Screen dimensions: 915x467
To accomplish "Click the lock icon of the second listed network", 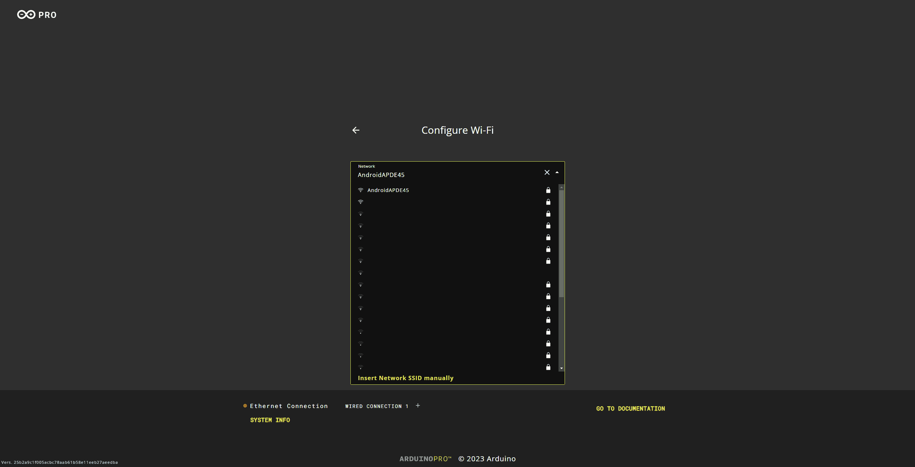I will 548,202.
